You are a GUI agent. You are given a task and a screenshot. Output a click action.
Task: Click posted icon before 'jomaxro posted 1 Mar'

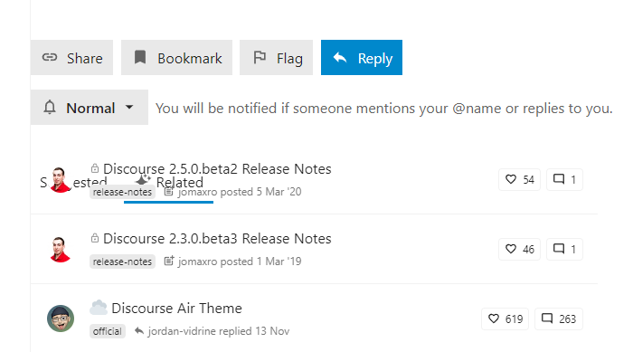(x=169, y=262)
